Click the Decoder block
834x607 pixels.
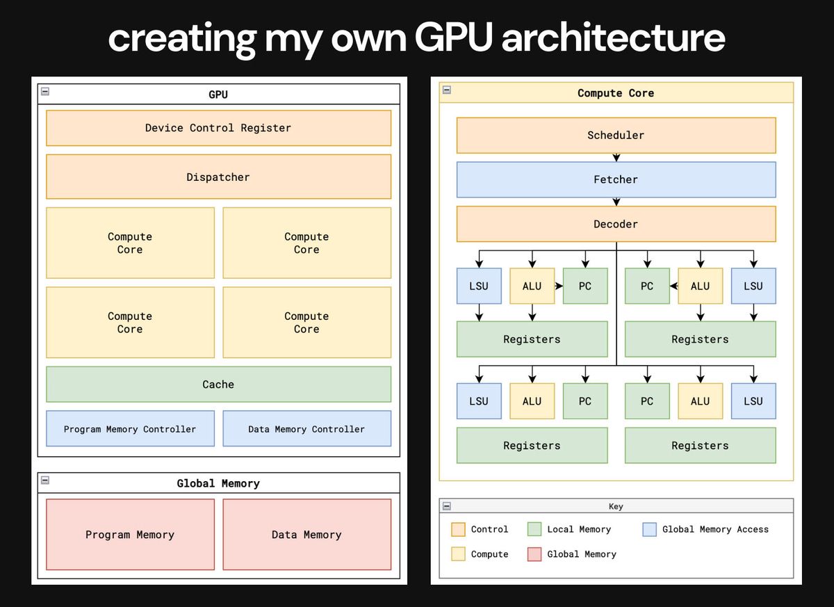click(616, 224)
